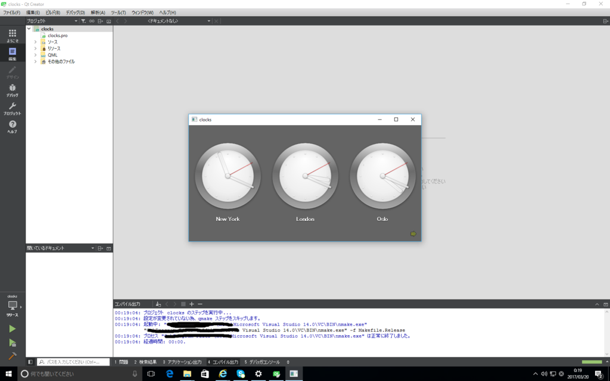Open Skype from the taskbar
610x381 pixels.
[x=241, y=374]
